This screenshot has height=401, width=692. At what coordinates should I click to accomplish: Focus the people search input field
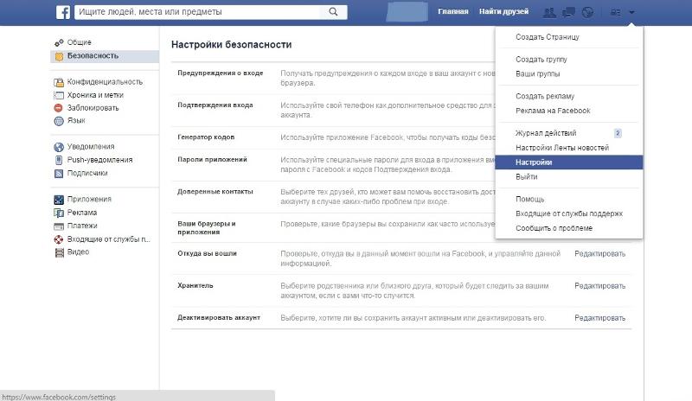click(199, 12)
